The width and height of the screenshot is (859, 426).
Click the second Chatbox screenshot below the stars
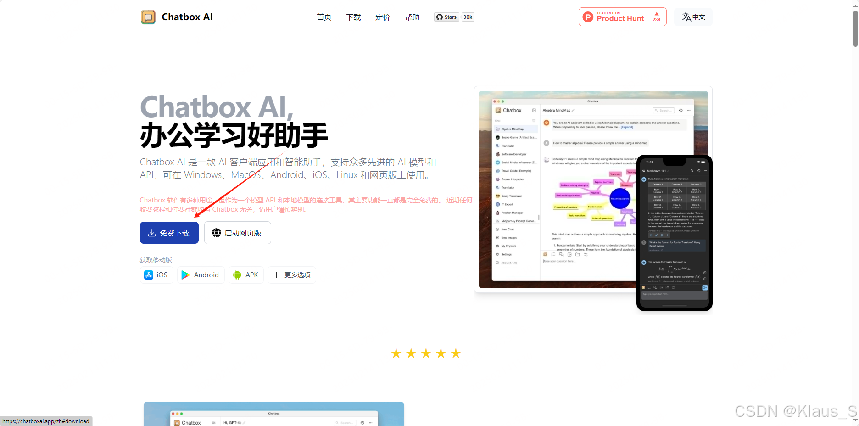coord(274,414)
